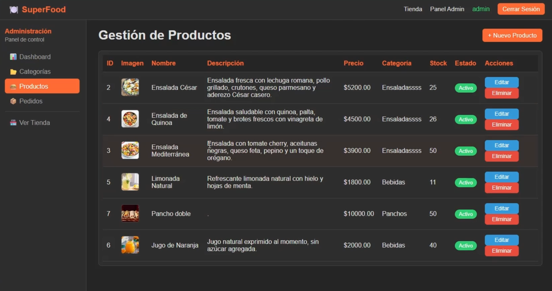Open Pedidos using its icon
The height and width of the screenshot is (291, 552).
tap(13, 101)
